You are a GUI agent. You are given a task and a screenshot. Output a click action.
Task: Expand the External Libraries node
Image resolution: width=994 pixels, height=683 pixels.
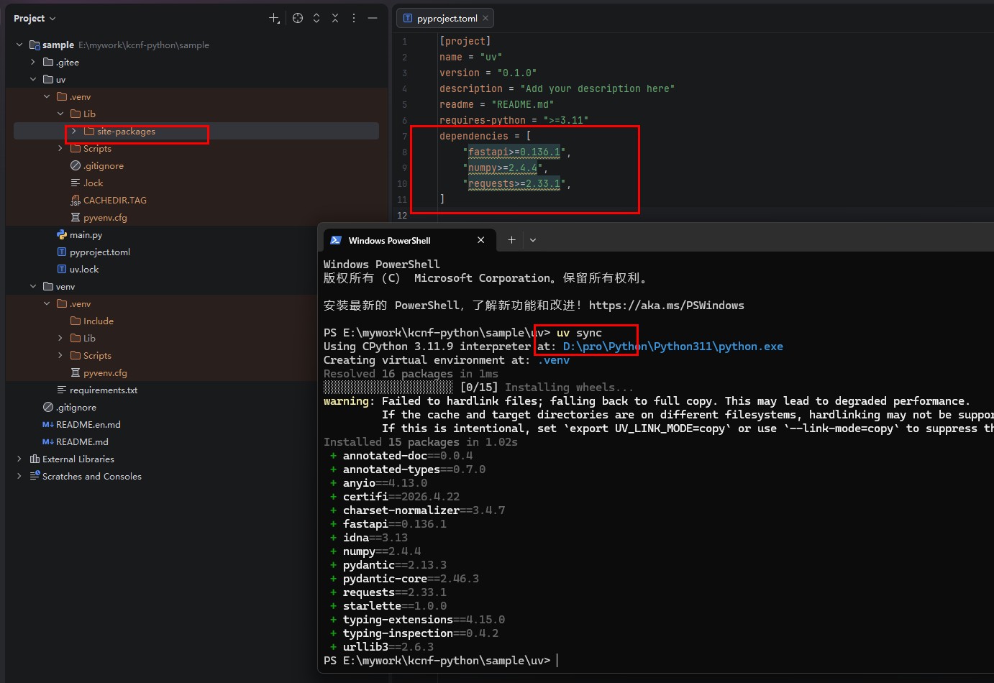pyautogui.click(x=19, y=459)
